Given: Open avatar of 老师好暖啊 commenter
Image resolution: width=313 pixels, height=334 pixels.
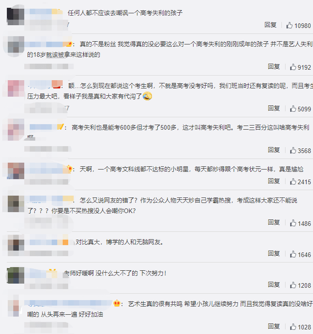Looking at the screenshot, I should pos(16,275).
